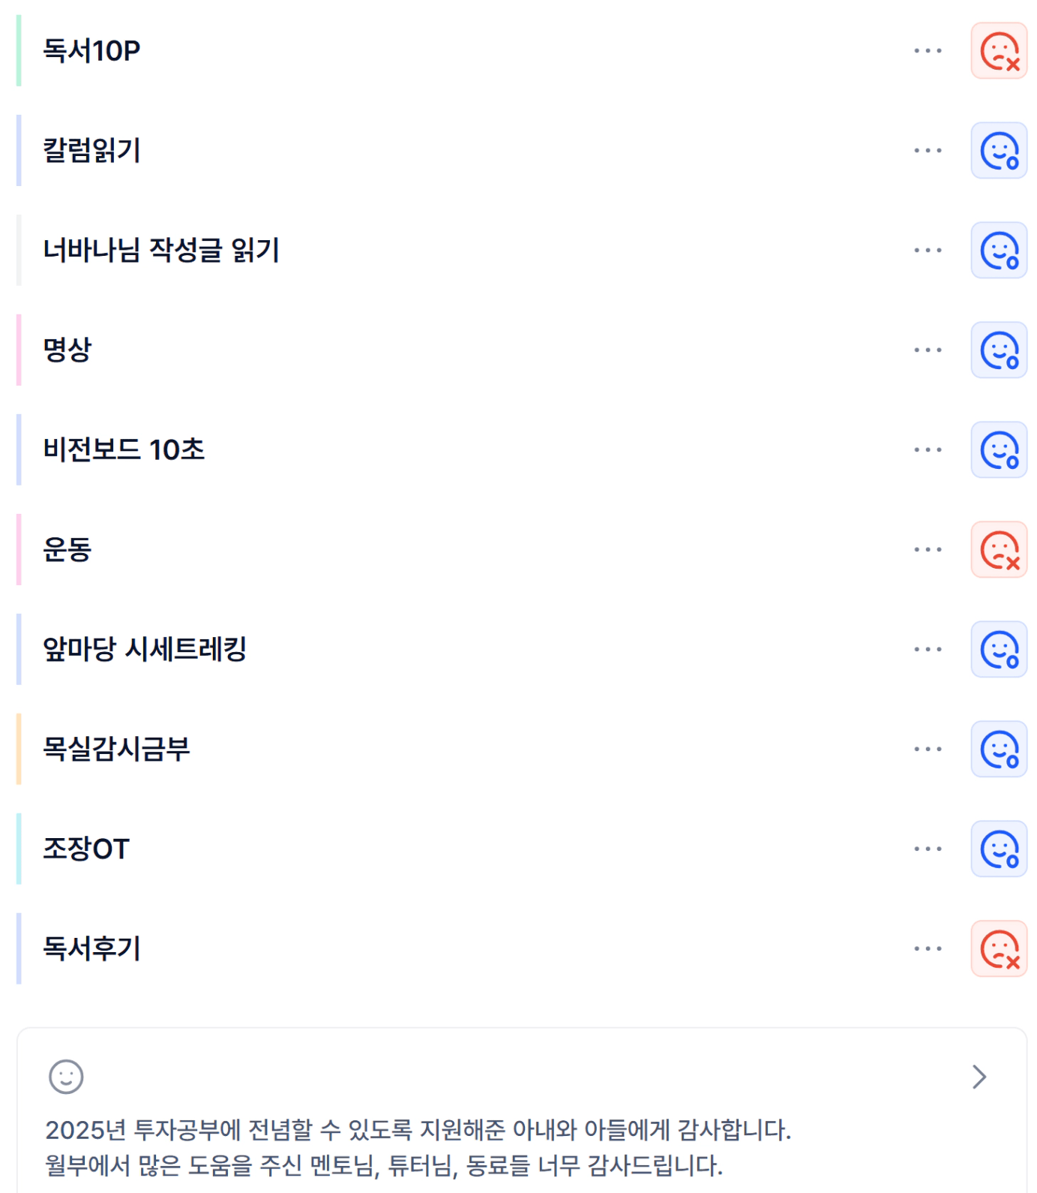Toggle the red sad face for 독서10P
The width and height of the screenshot is (1037, 1193).
click(x=999, y=51)
